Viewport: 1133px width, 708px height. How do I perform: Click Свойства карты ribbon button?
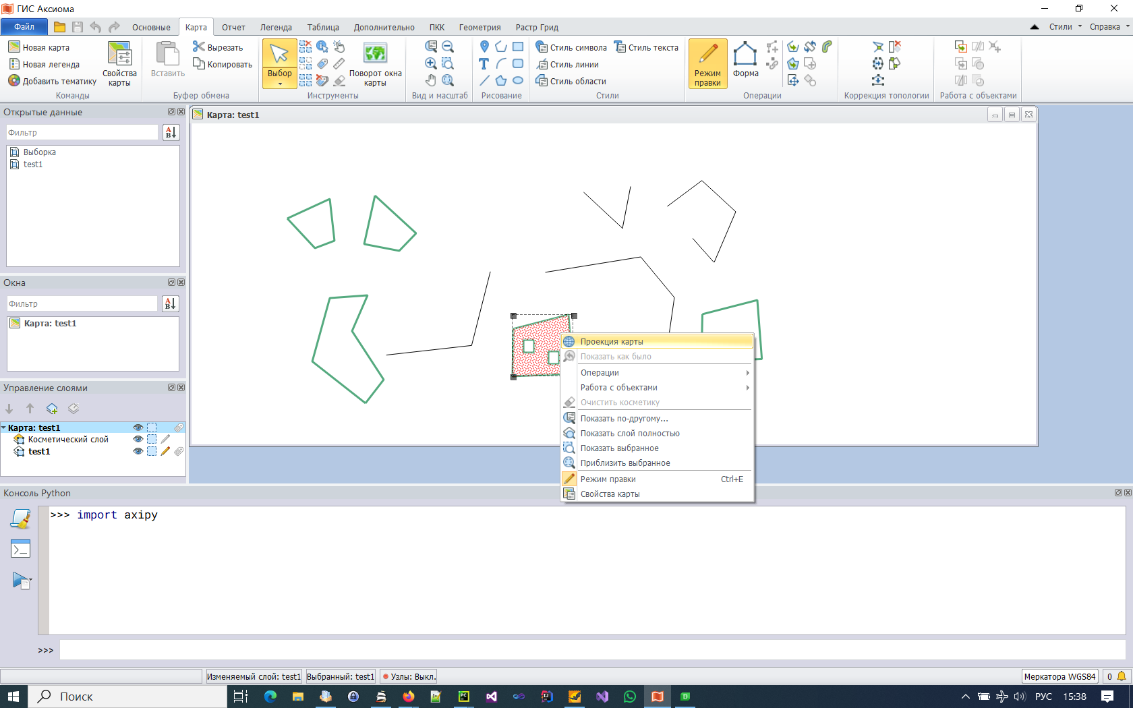pyautogui.click(x=119, y=64)
